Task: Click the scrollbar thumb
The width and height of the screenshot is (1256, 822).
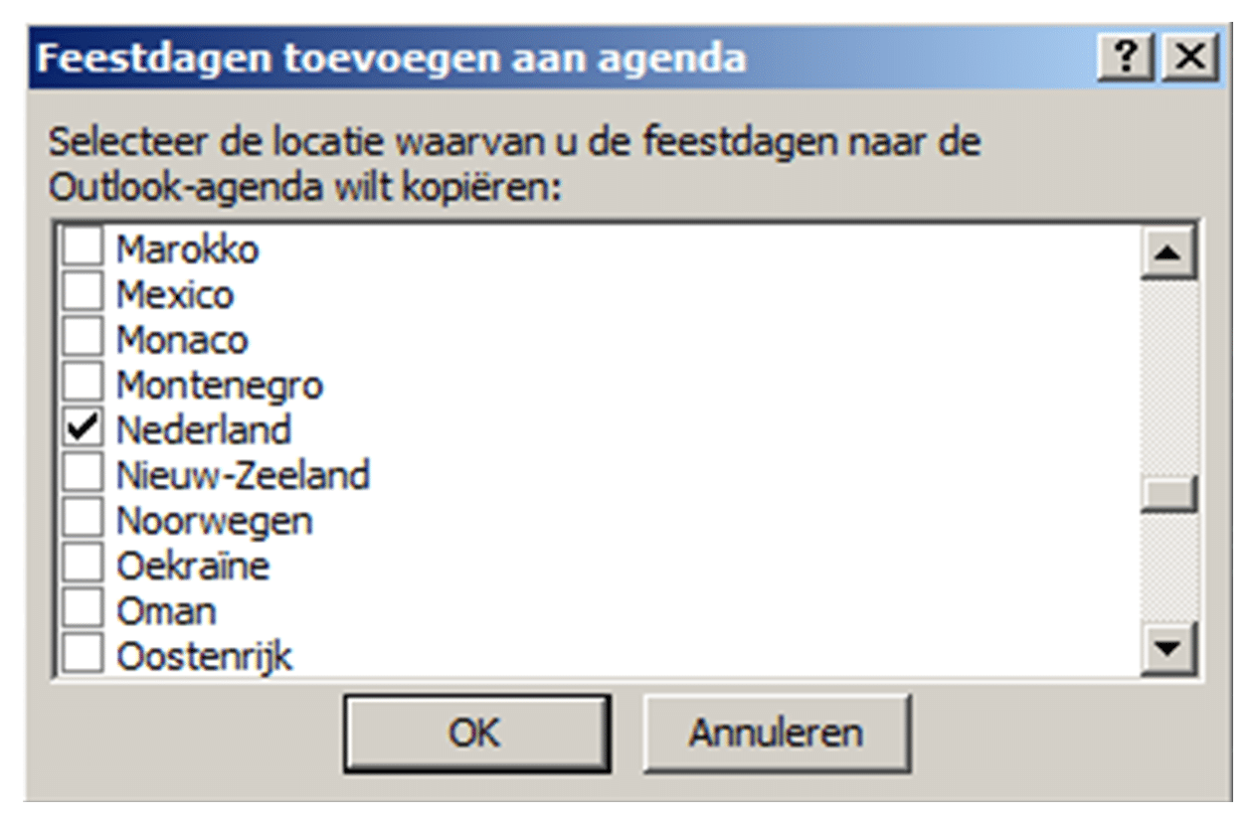Action: [x=1168, y=494]
